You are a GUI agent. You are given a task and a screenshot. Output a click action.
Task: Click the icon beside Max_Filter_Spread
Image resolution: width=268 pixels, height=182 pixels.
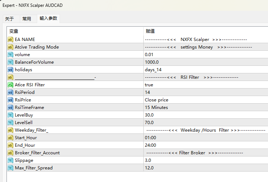pos(10,168)
